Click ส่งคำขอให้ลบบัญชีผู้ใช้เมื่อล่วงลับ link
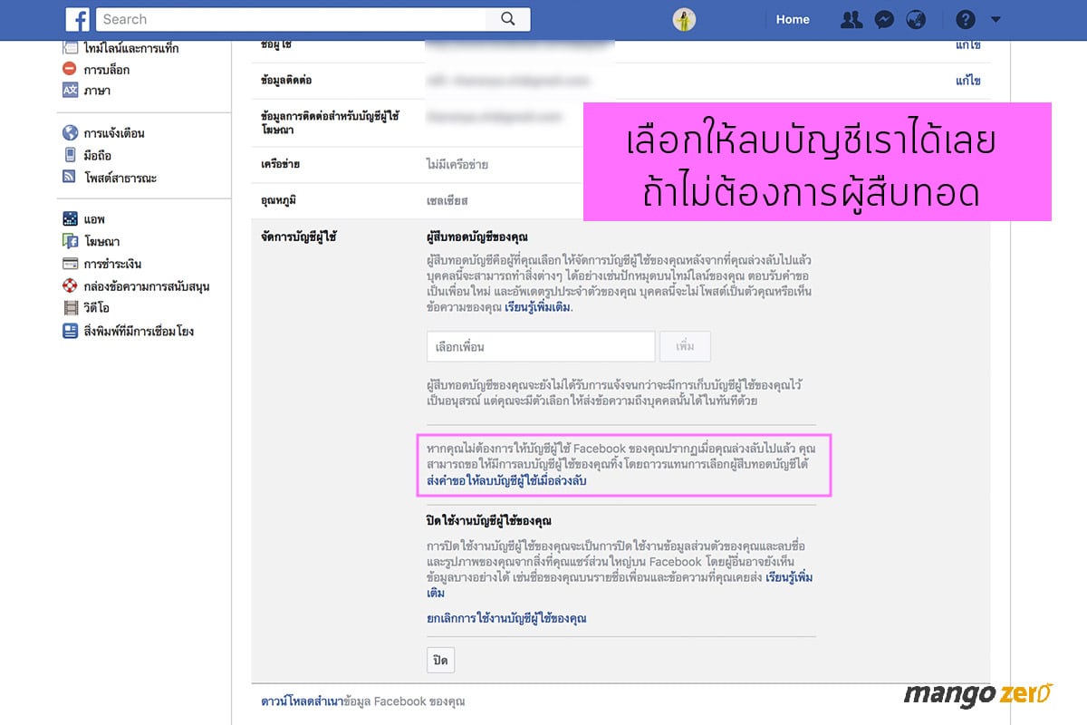This screenshot has height=725, width=1087. point(506,481)
